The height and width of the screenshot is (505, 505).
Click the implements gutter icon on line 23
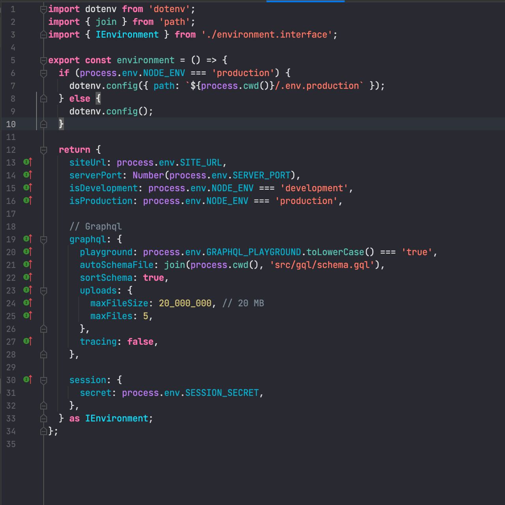27,290
